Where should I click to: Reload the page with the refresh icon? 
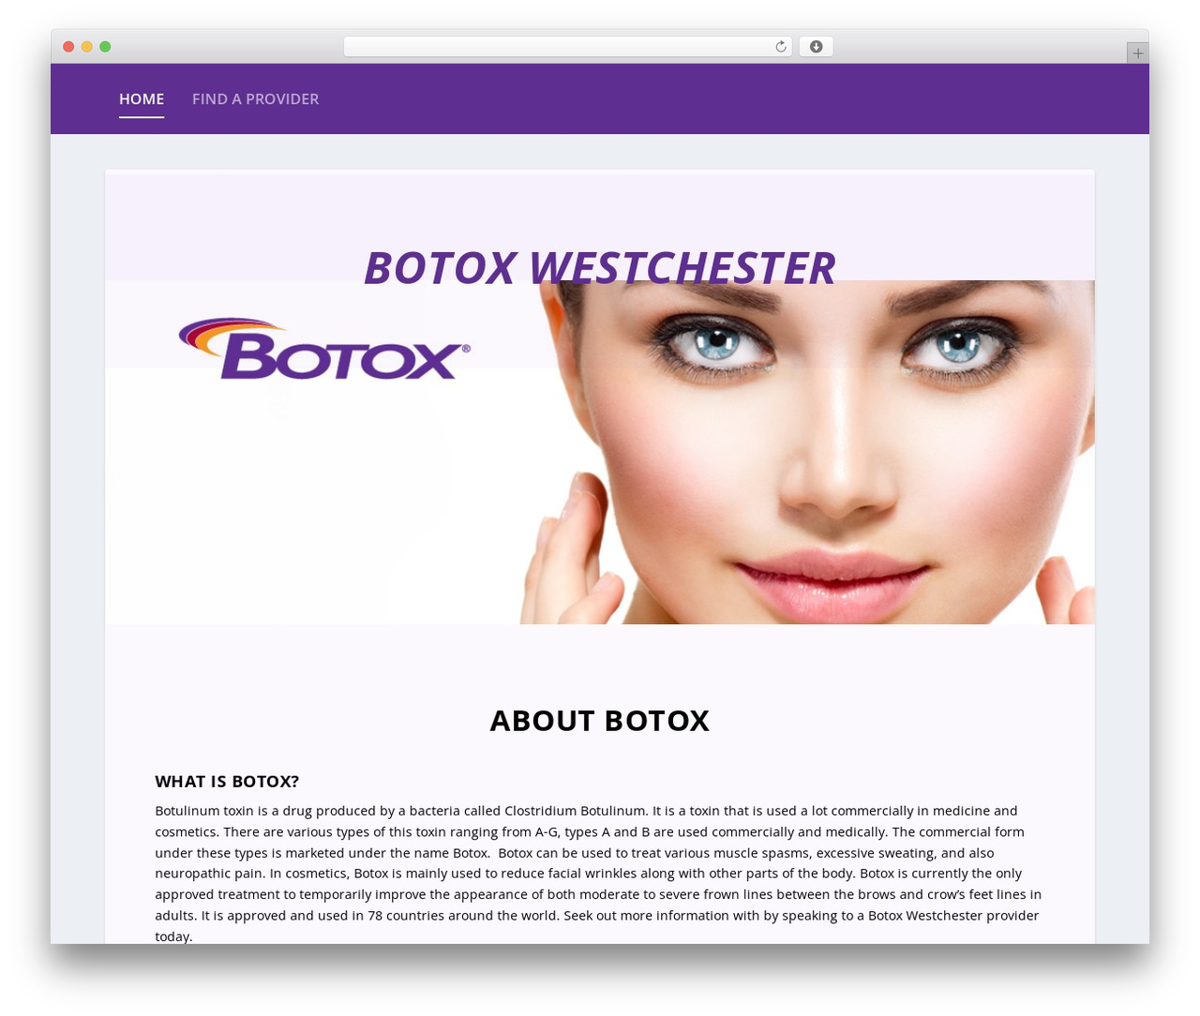tap(780, 47)
